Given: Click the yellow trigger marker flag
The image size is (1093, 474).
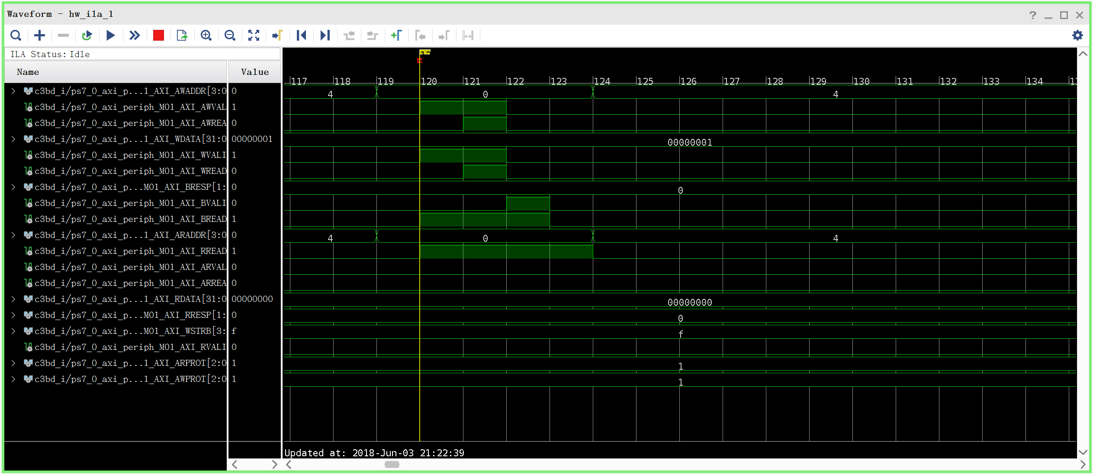Looking at the screenshot, I should (x=425, y=52).
